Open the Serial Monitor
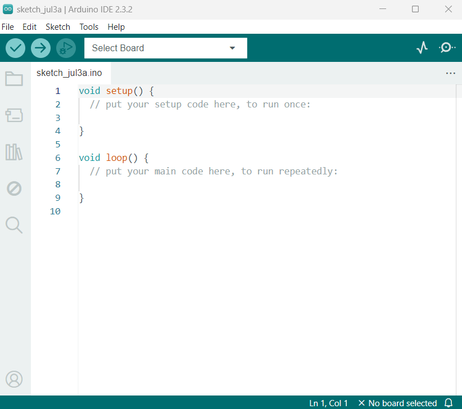Image resolution: width=462 pixels, height=409 pixels. tap(447, 48)
